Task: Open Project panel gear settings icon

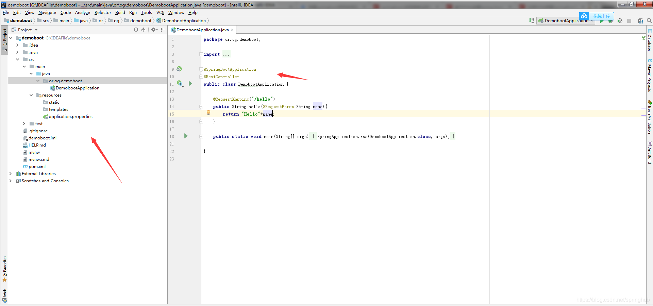Action: pos(154,30)
